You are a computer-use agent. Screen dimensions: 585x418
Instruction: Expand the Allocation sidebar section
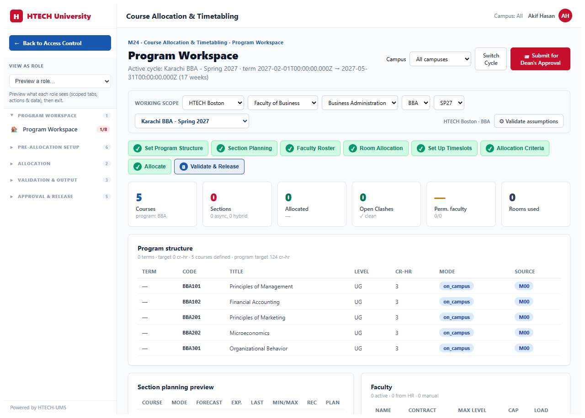[x=59, y=163]
